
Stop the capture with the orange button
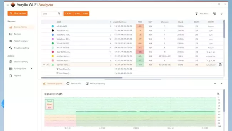coord(17,13)
